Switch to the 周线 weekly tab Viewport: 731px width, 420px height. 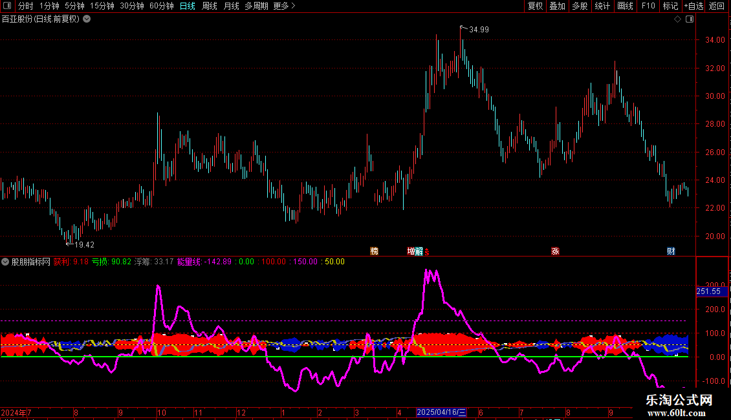tap(210, 6)
